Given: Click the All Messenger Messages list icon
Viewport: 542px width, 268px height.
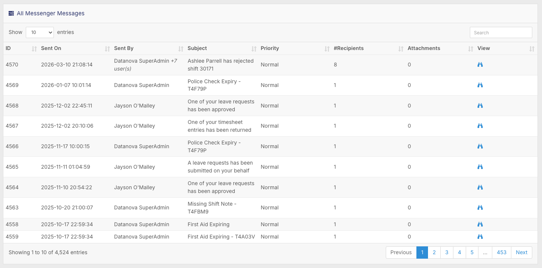Looking at the screenshot, I should [x=11, y=13].
